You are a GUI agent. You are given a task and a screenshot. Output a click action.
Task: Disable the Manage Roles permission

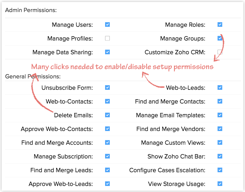[220, 24]
